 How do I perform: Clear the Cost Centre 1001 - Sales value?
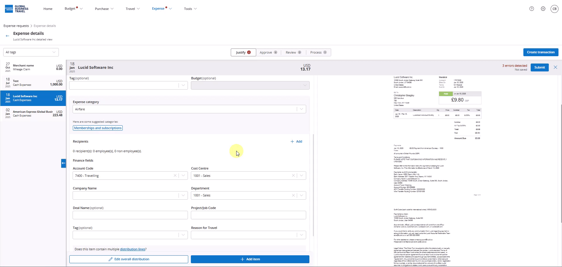[x=293, y=176]
